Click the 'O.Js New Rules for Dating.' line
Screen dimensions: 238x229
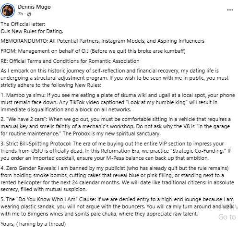[x=32, y=31]
